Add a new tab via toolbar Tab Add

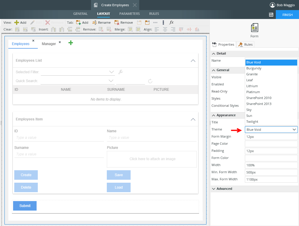[x=79, y=23]
